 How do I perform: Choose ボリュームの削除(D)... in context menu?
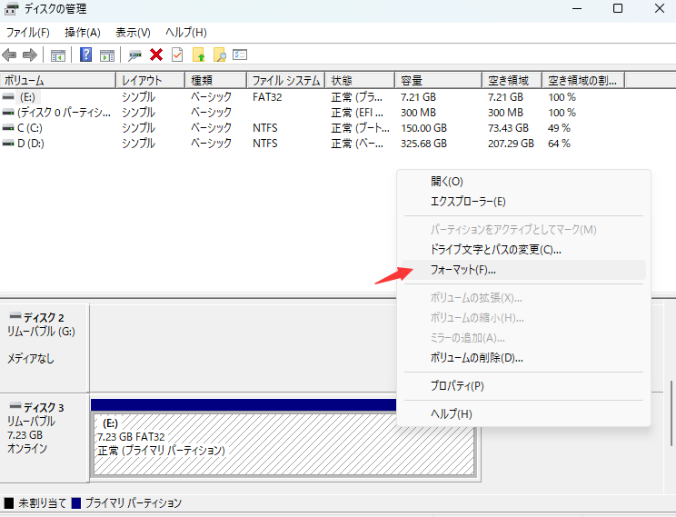coord(476,357)
